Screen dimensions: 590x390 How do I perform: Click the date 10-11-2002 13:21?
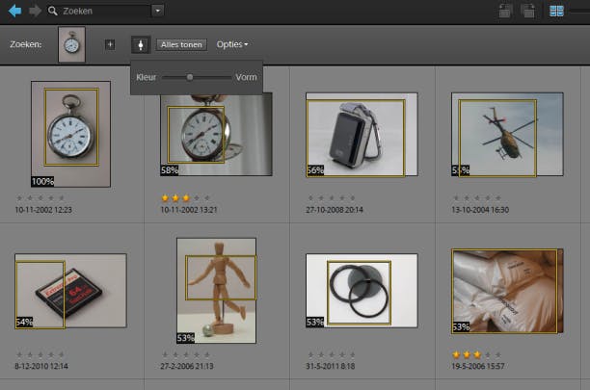click(x=189, y=210)
